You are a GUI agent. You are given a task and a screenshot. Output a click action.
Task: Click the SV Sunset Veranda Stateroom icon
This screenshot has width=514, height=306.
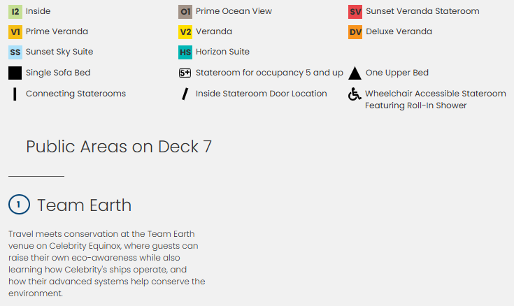(x=355, y=11)
